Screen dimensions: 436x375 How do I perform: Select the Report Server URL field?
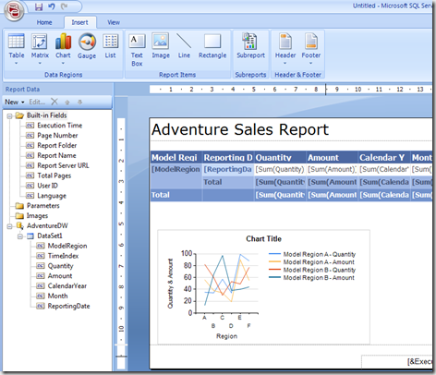[x=63, y=165]
